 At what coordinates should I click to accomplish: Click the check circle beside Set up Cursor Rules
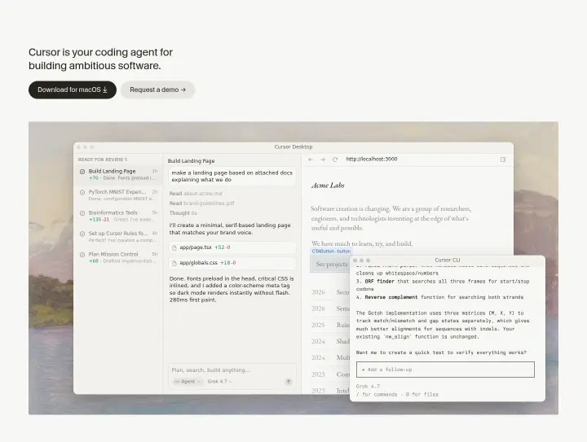82,234
